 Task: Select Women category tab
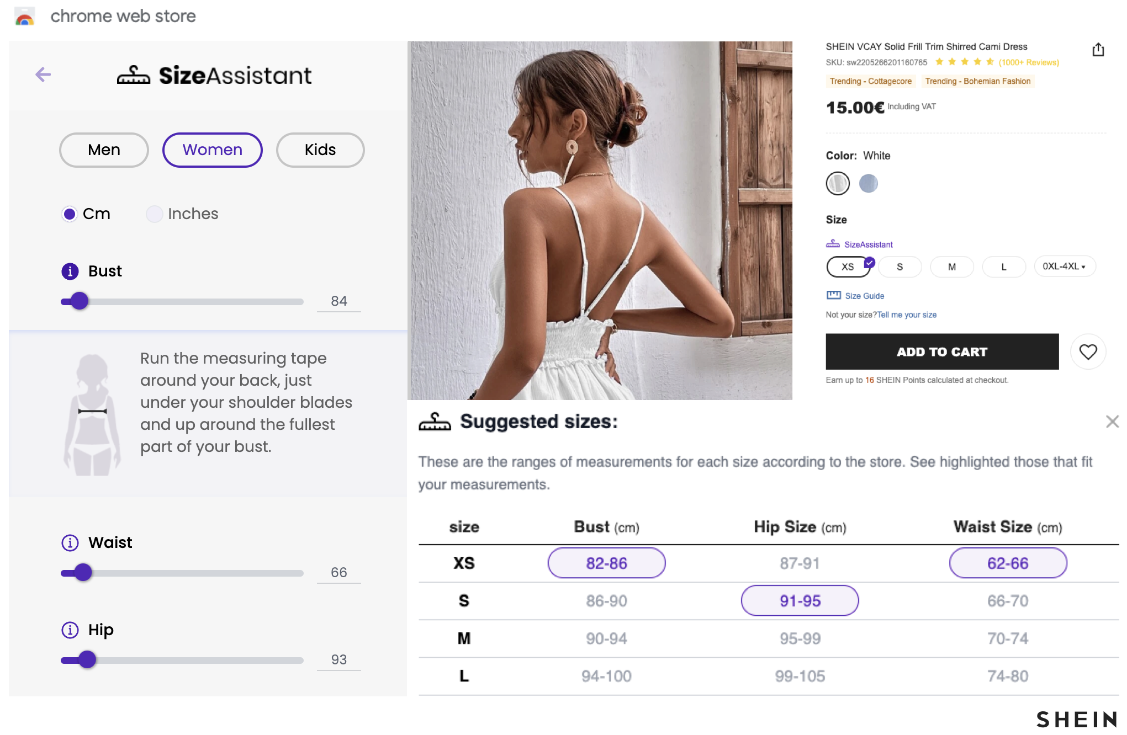click(212, 150)
